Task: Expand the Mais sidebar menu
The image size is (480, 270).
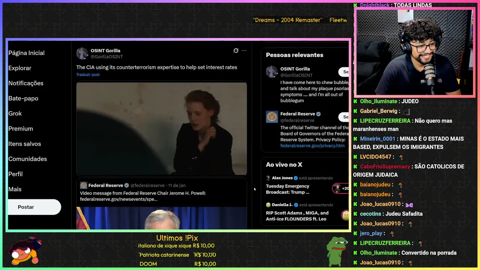Action: 15,189
